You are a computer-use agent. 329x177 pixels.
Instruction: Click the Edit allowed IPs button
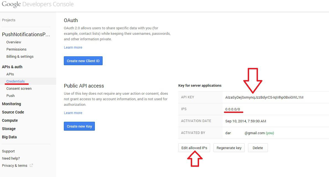point(194,148)
